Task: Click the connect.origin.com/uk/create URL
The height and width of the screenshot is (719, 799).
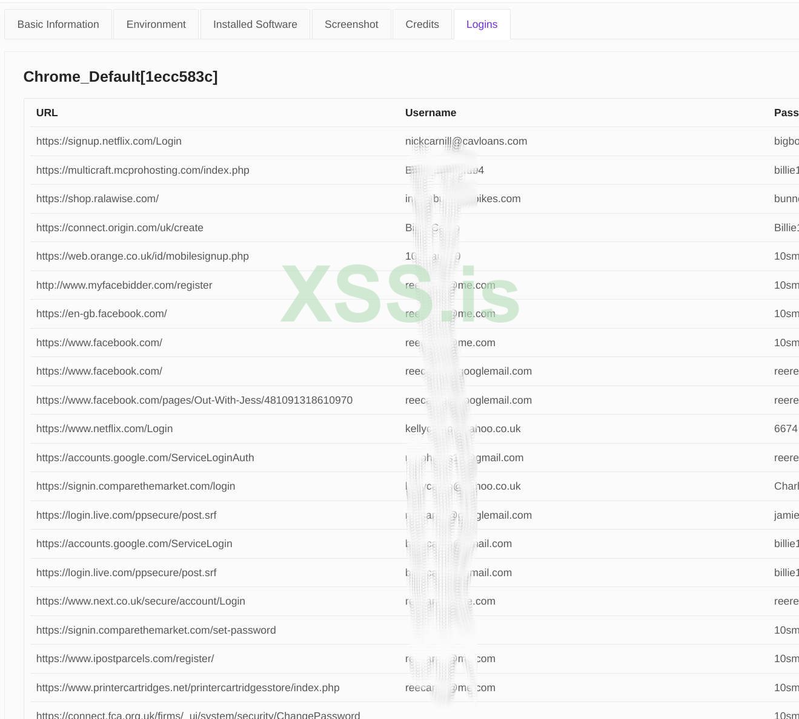Action: tap(119, 228)
